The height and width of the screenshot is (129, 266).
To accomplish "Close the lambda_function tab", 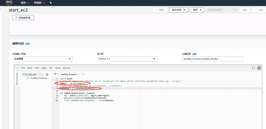I will coord(78,74).
